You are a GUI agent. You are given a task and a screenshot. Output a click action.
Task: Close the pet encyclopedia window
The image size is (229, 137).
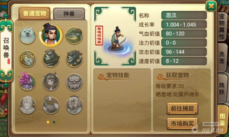click(211, 6)
